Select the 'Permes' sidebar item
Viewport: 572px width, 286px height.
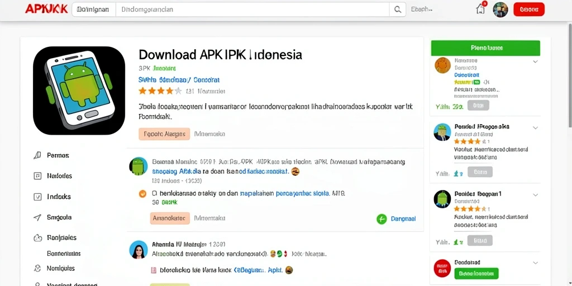pos(58,155)
